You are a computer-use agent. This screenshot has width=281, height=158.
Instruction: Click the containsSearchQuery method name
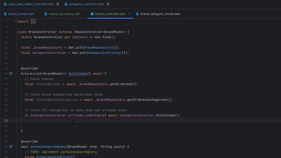(x=48, y=147)
